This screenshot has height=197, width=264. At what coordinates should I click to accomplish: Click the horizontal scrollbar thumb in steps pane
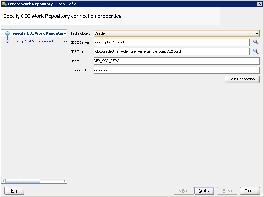click(x=22, y=181)
